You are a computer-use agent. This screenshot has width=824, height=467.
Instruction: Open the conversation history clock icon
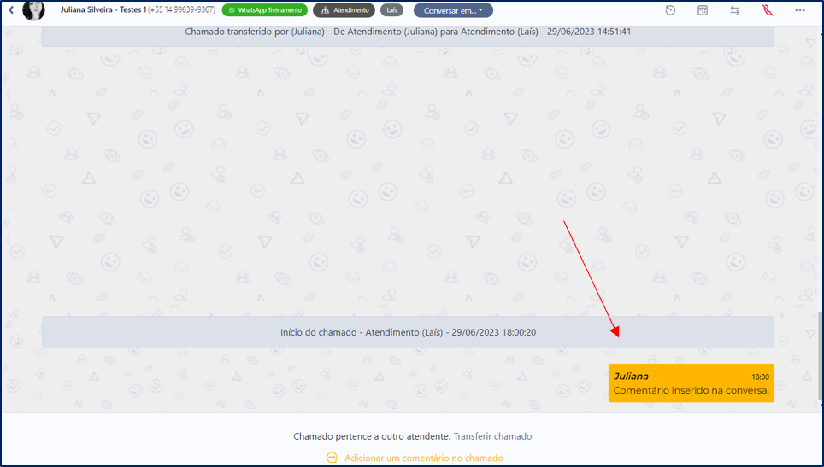pos(670,10)
